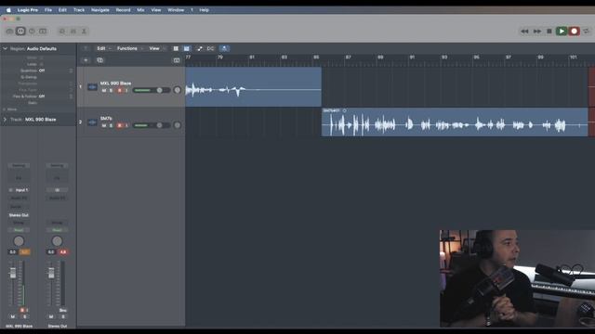Click the MXL 990 Blaze track waveform icon
The height and width of the screenshot is (334, 595).
pos(92,87)
